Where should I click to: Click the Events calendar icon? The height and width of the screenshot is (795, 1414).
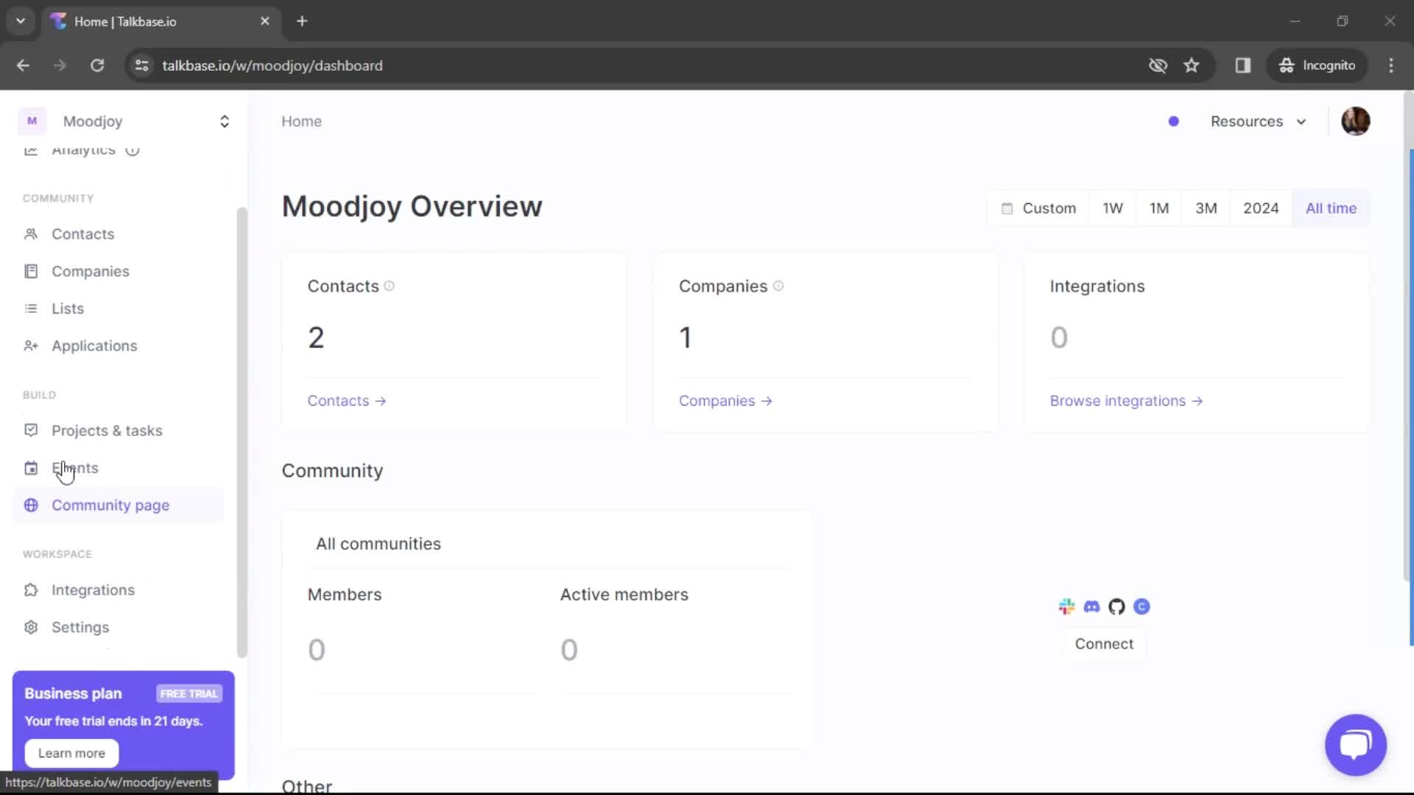coord(31,467)
